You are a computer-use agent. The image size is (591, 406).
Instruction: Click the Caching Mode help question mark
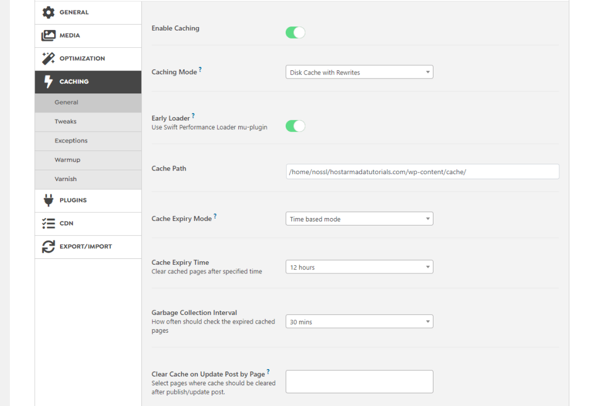tap(200, 69)
